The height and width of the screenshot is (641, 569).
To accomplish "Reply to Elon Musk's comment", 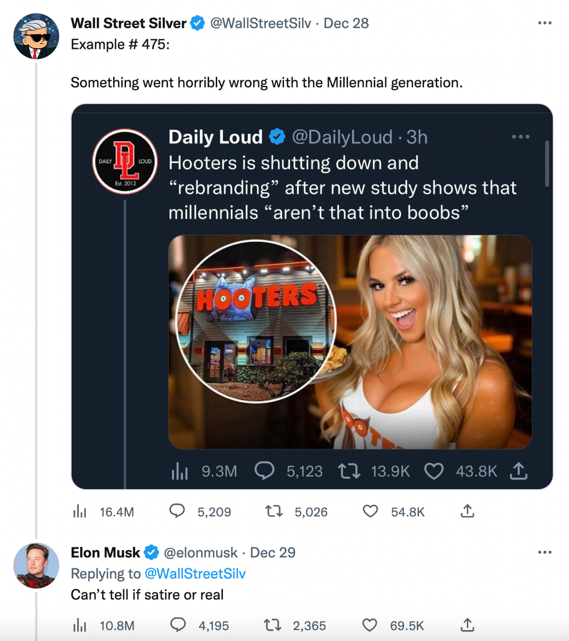I will 178,625.
